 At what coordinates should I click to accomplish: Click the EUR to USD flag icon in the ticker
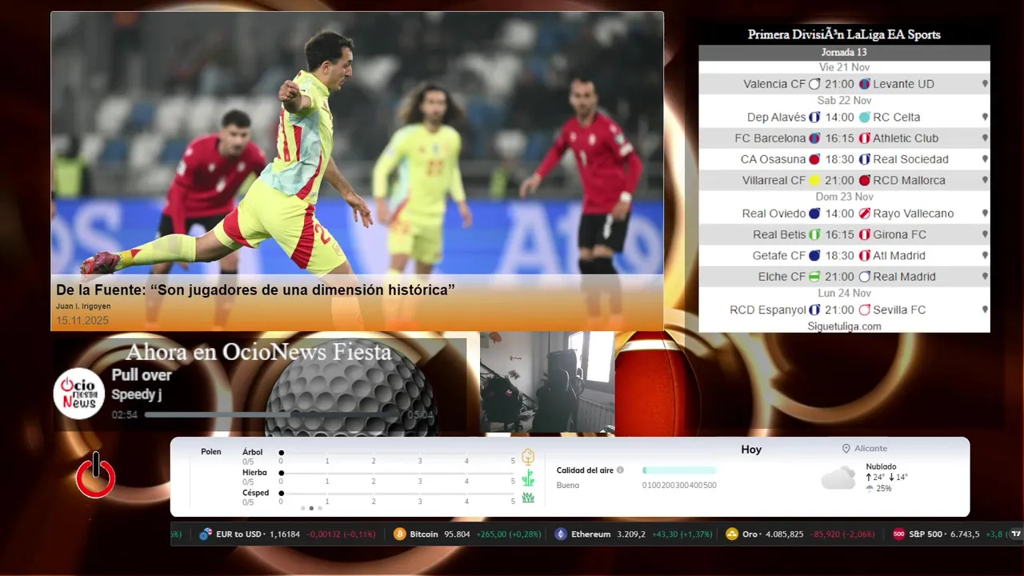pos(206,534)
